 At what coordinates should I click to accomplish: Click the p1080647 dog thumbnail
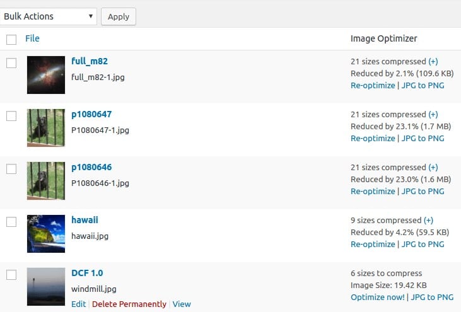(46, 128)
